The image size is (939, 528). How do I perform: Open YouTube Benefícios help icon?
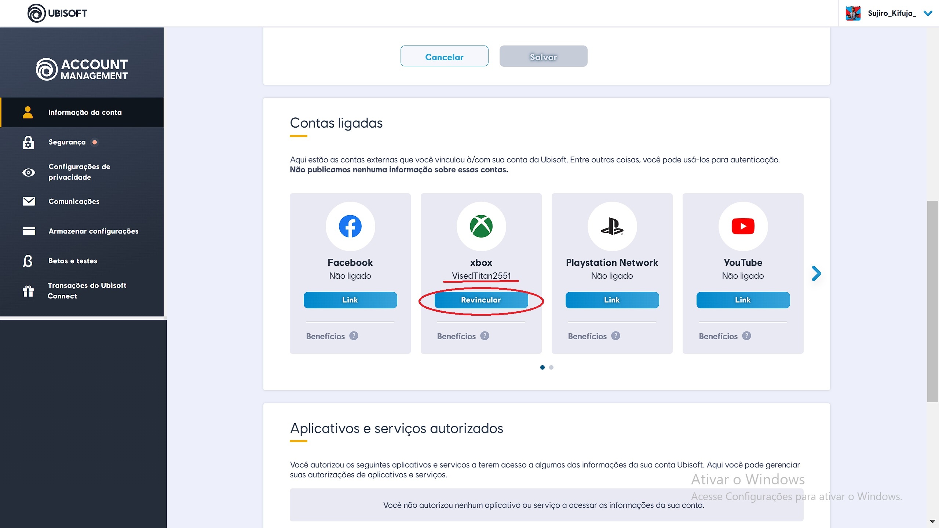746,336
